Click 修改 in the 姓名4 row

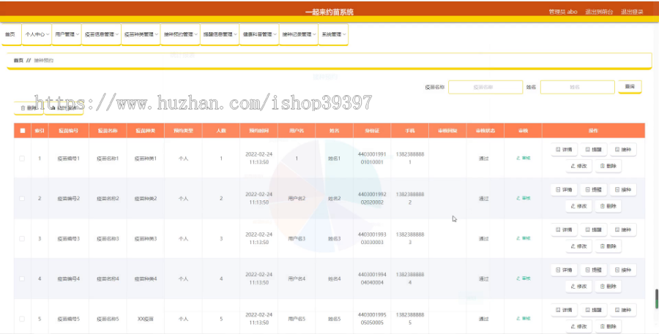(x=578, y=286)
